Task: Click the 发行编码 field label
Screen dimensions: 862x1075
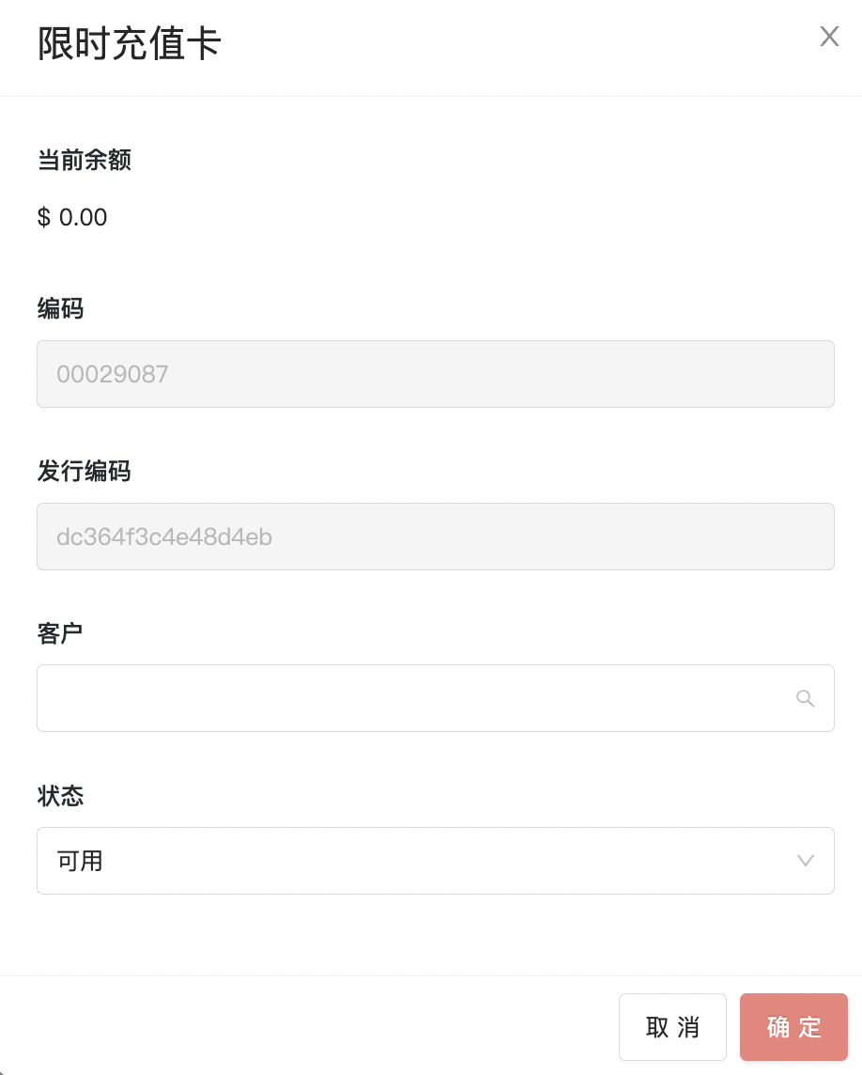Action: click(x=85, y=471)
